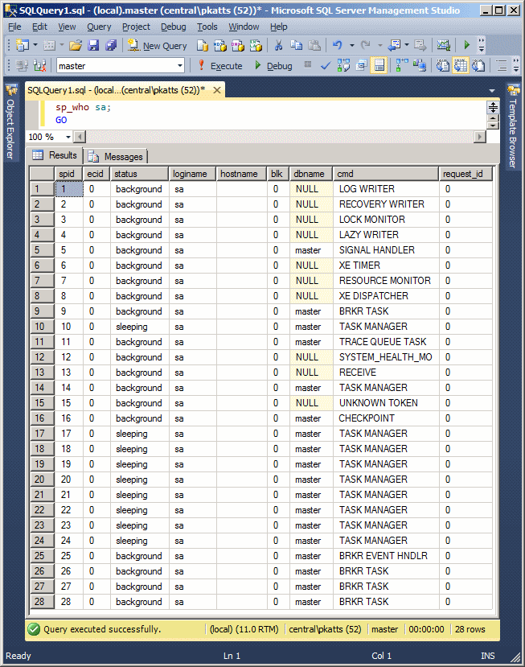
Task: Click the Copy toolbar icon
Action: pos(297,45)
